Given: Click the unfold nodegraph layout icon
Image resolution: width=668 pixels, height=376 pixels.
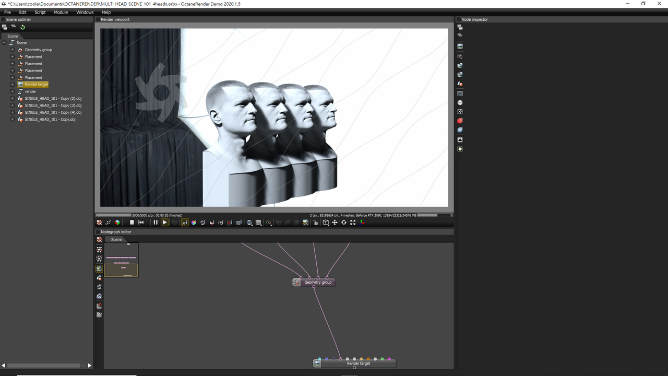Looking at the screenshot, I should (99, 250).
